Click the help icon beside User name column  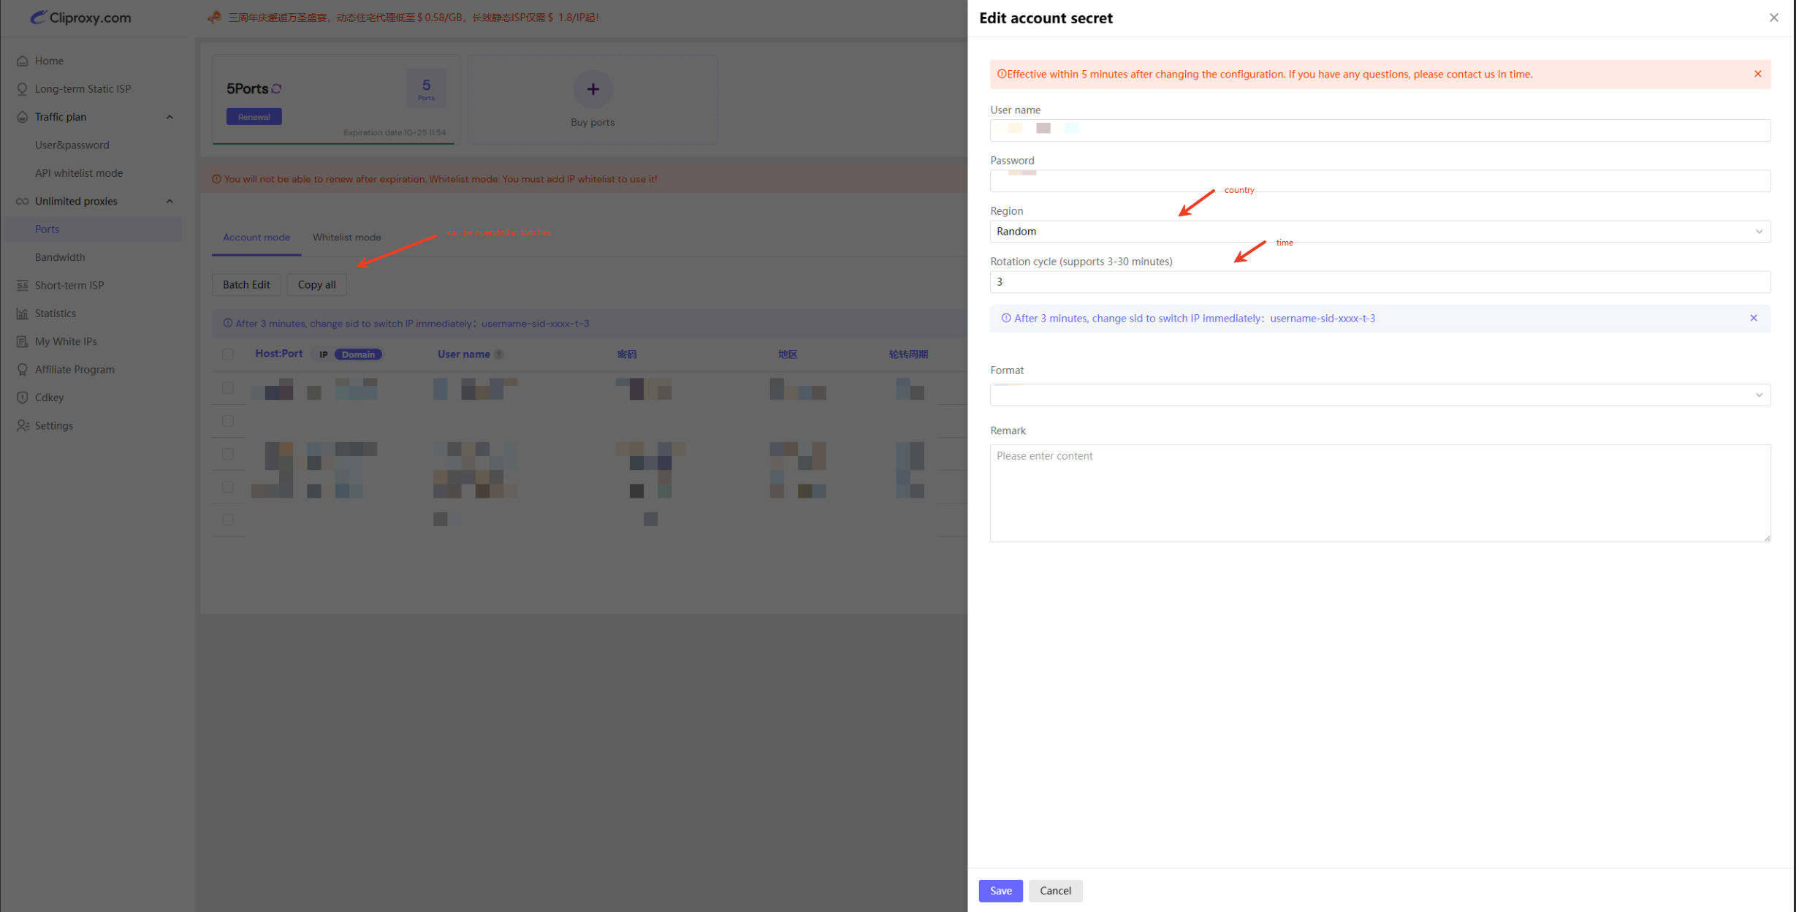pyautogui.click(x=499, y=354)
